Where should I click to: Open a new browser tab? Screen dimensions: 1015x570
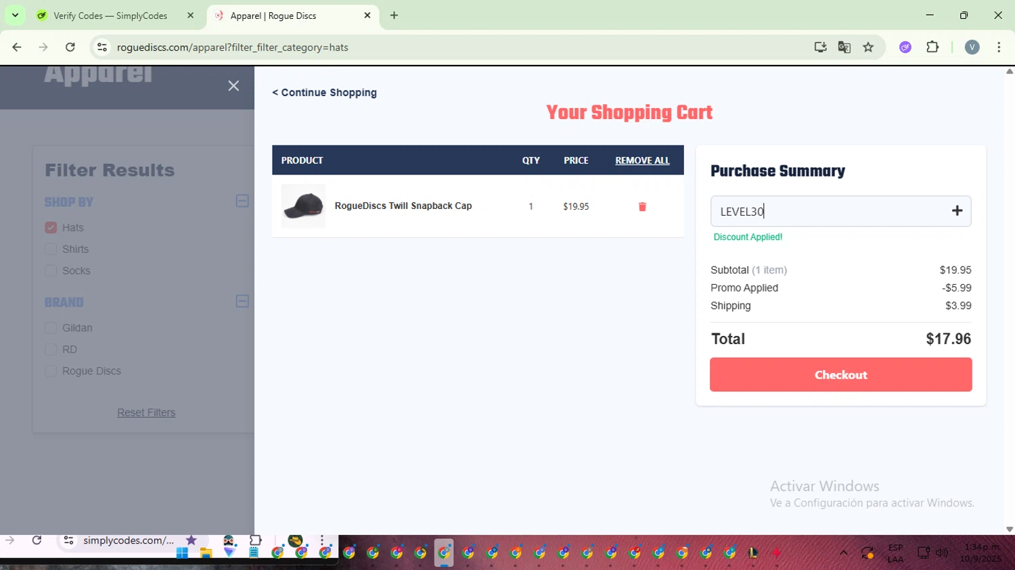[394, 16]
